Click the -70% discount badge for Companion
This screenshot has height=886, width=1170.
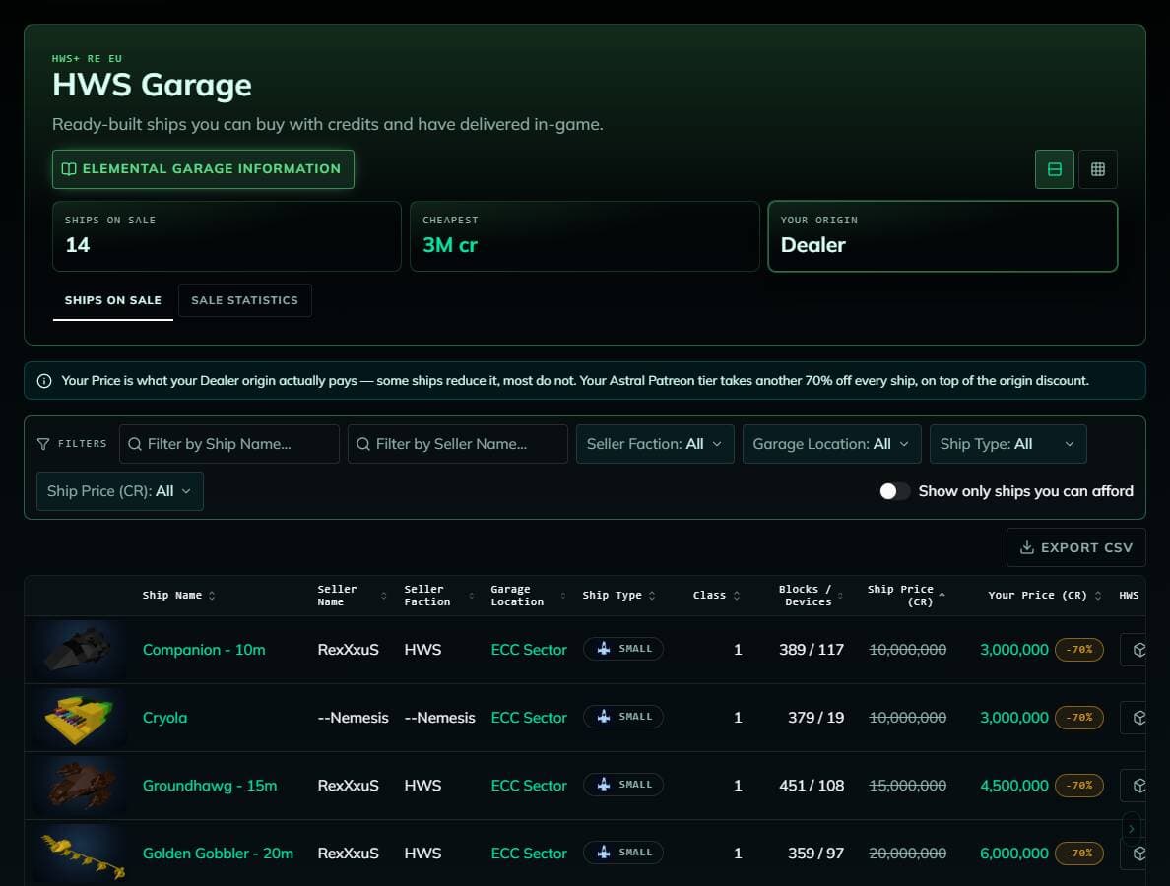[x=1079, y=650]
